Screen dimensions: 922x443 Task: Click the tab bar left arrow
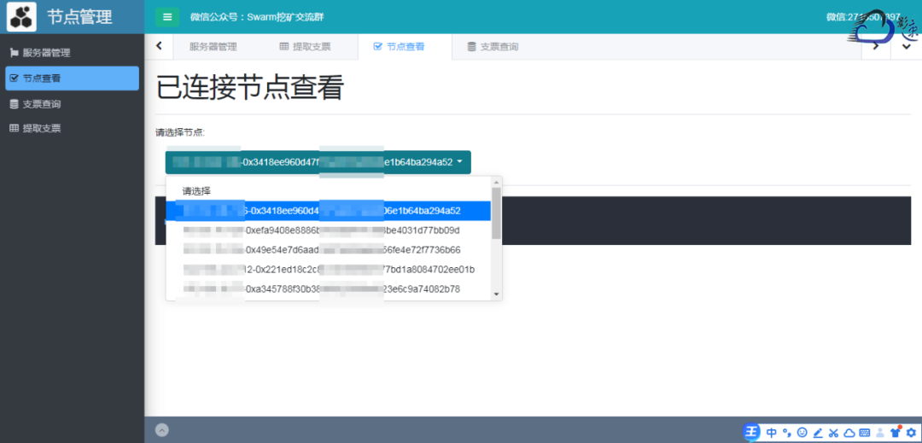[x=159, y=46]
